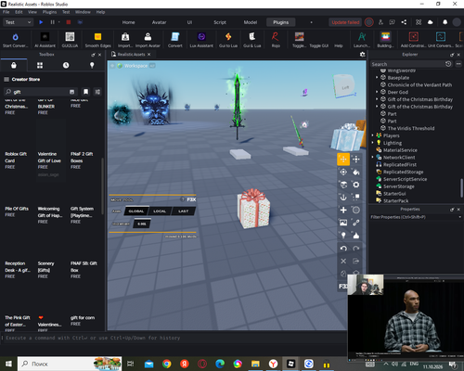Open the Window menu
This screenshot has width=464, height=371.
83,12
